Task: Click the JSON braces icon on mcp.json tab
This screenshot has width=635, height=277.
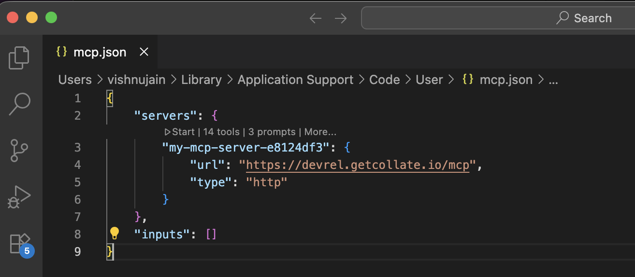Action: [x=61, y=52]
